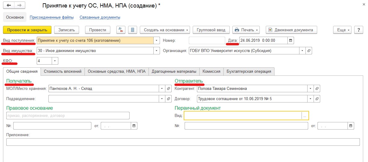The height and width of the screenshot is (162, 368).
Task: Choose primary document type via ellipsis
Action: point(305,116)
